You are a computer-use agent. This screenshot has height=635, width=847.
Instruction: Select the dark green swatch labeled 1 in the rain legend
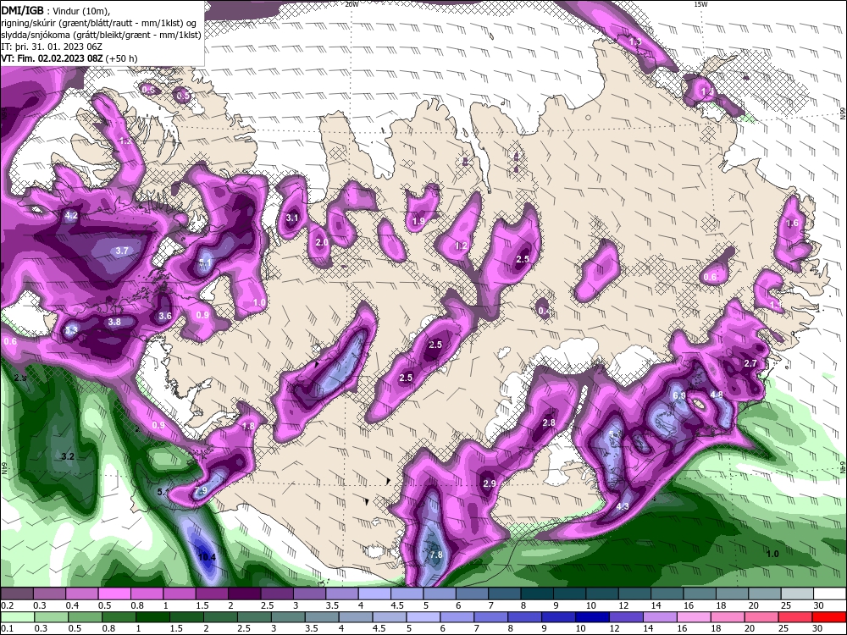pos(152,617)
